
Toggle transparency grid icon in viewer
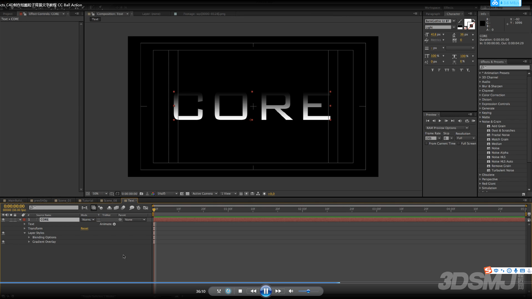tap(187, 194)
